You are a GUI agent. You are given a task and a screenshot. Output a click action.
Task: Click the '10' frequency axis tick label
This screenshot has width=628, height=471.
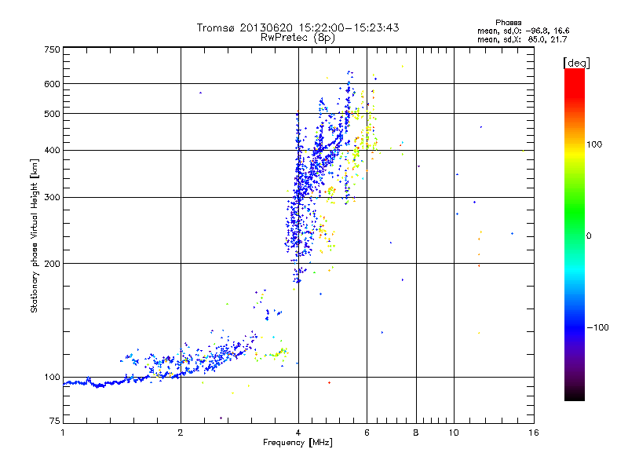(454, 433)
